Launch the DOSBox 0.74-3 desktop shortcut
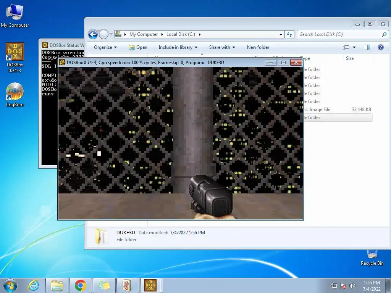The height and width of the screenshot is (293, 391). (15, 58)
